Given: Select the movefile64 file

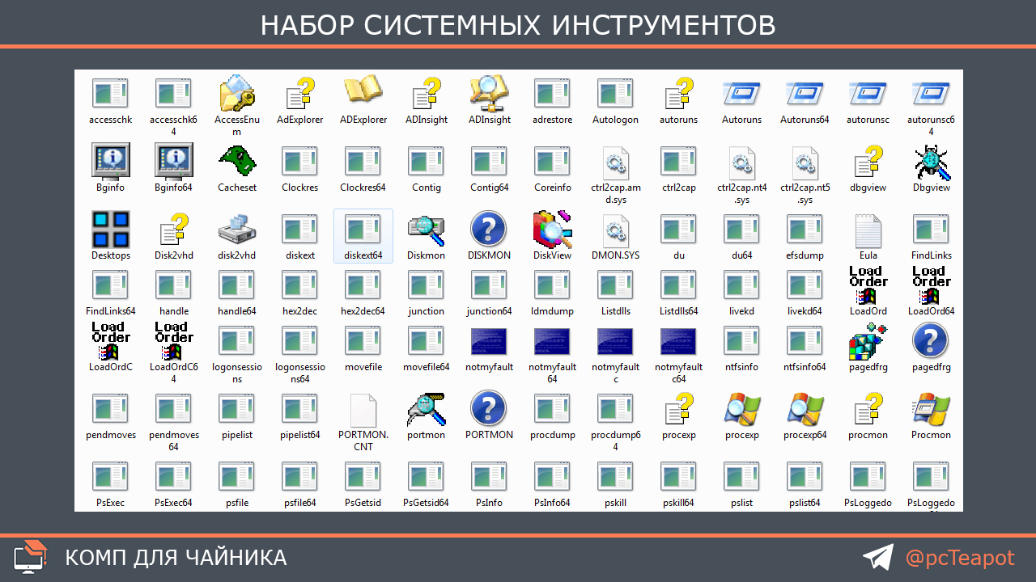Looking at the screenshot, I should click(x=426, y=341).
